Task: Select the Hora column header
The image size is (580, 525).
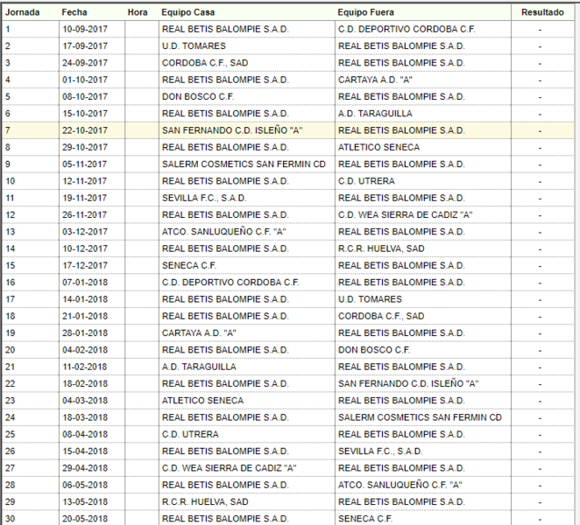Action: (138, 12)
